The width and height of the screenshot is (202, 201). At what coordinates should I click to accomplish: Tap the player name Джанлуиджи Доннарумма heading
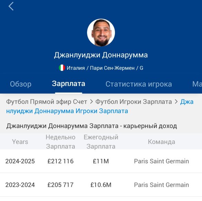(x=101, y=55)
